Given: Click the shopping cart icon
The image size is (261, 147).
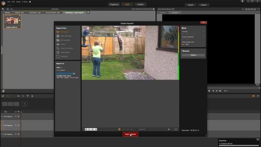Looking at the screenshot, I should click(x=243, y=1).
